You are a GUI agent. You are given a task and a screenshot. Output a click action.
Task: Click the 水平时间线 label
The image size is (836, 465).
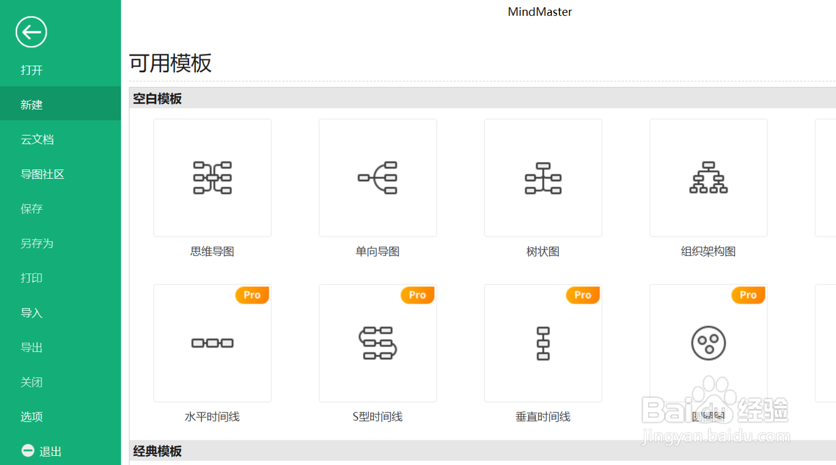[x=212, y=417]
